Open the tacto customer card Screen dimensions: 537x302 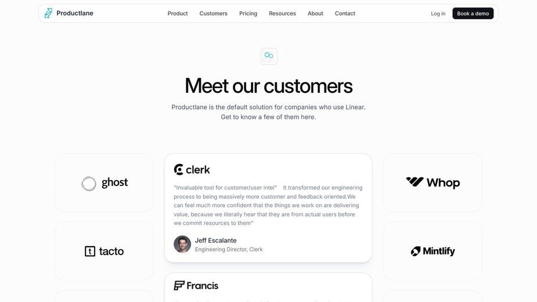[104, 251]
